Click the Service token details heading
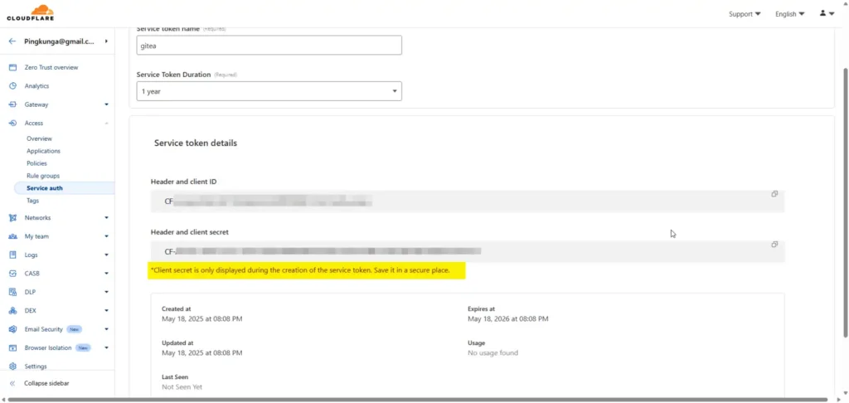The image size is (849, 403). 196,143
